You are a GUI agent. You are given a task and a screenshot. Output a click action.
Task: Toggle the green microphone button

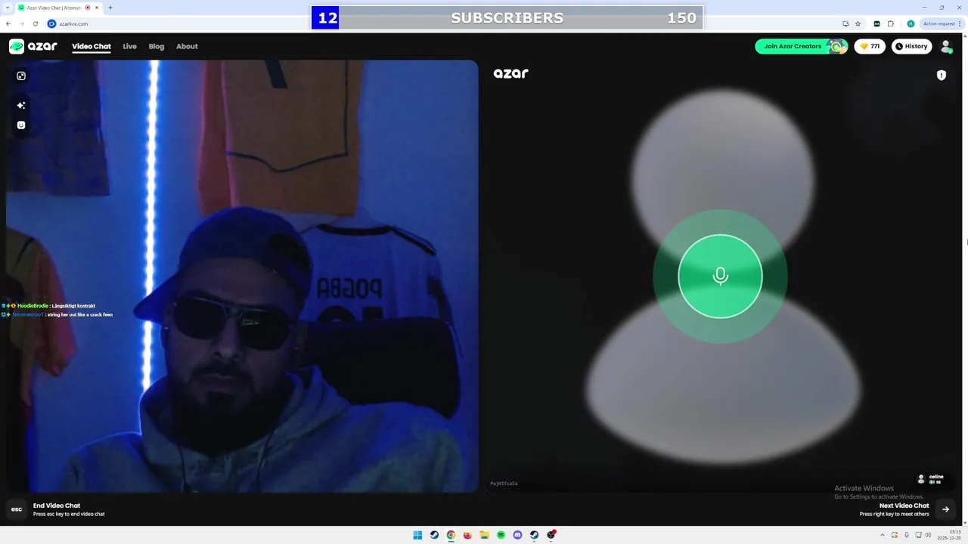click(720, 276)
